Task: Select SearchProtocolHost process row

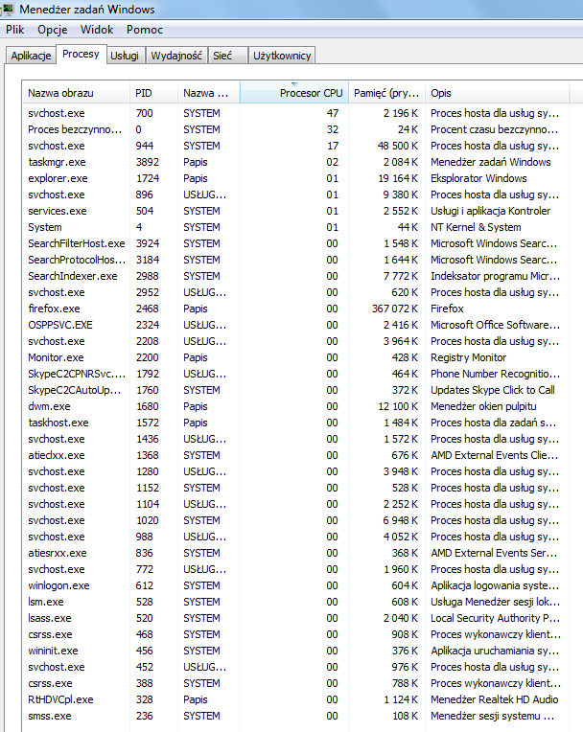Action: point(295,260)
